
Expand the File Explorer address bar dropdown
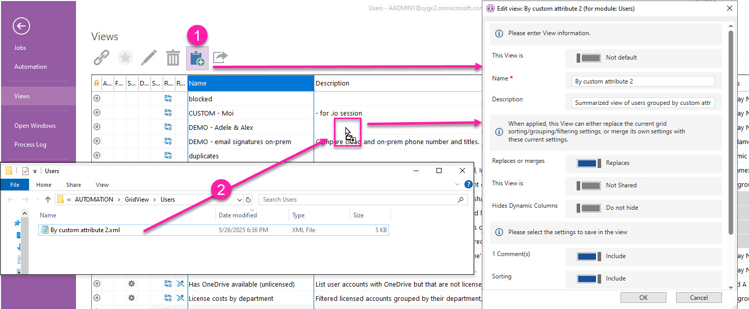tap(240, 200)
